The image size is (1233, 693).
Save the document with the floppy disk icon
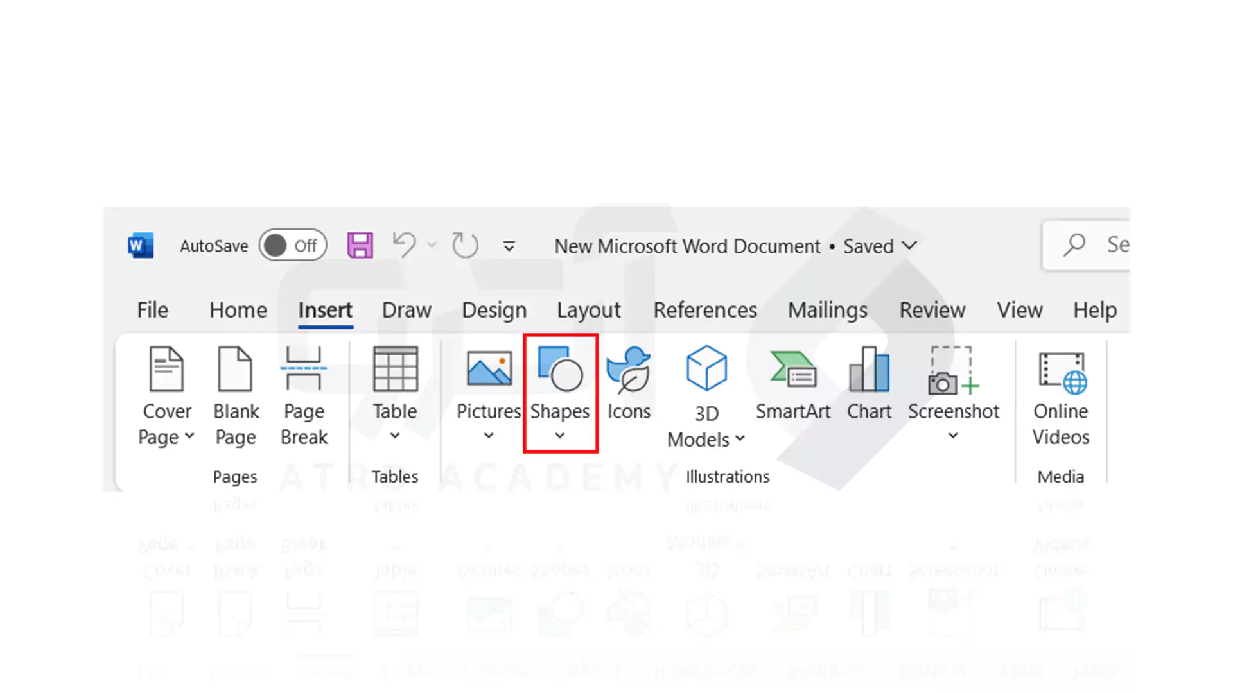coord(360,245)
